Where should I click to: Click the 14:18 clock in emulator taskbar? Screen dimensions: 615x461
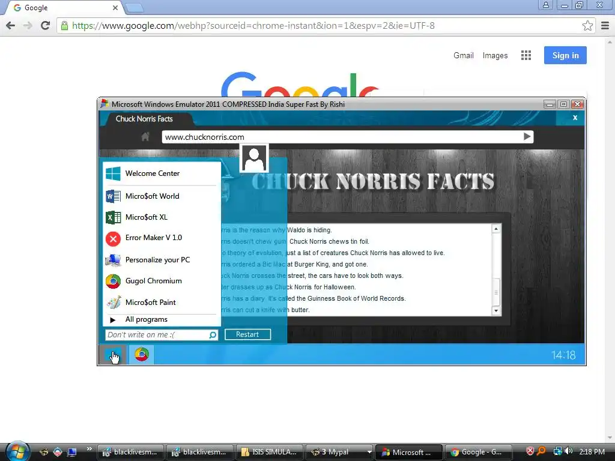click(563, 355)
